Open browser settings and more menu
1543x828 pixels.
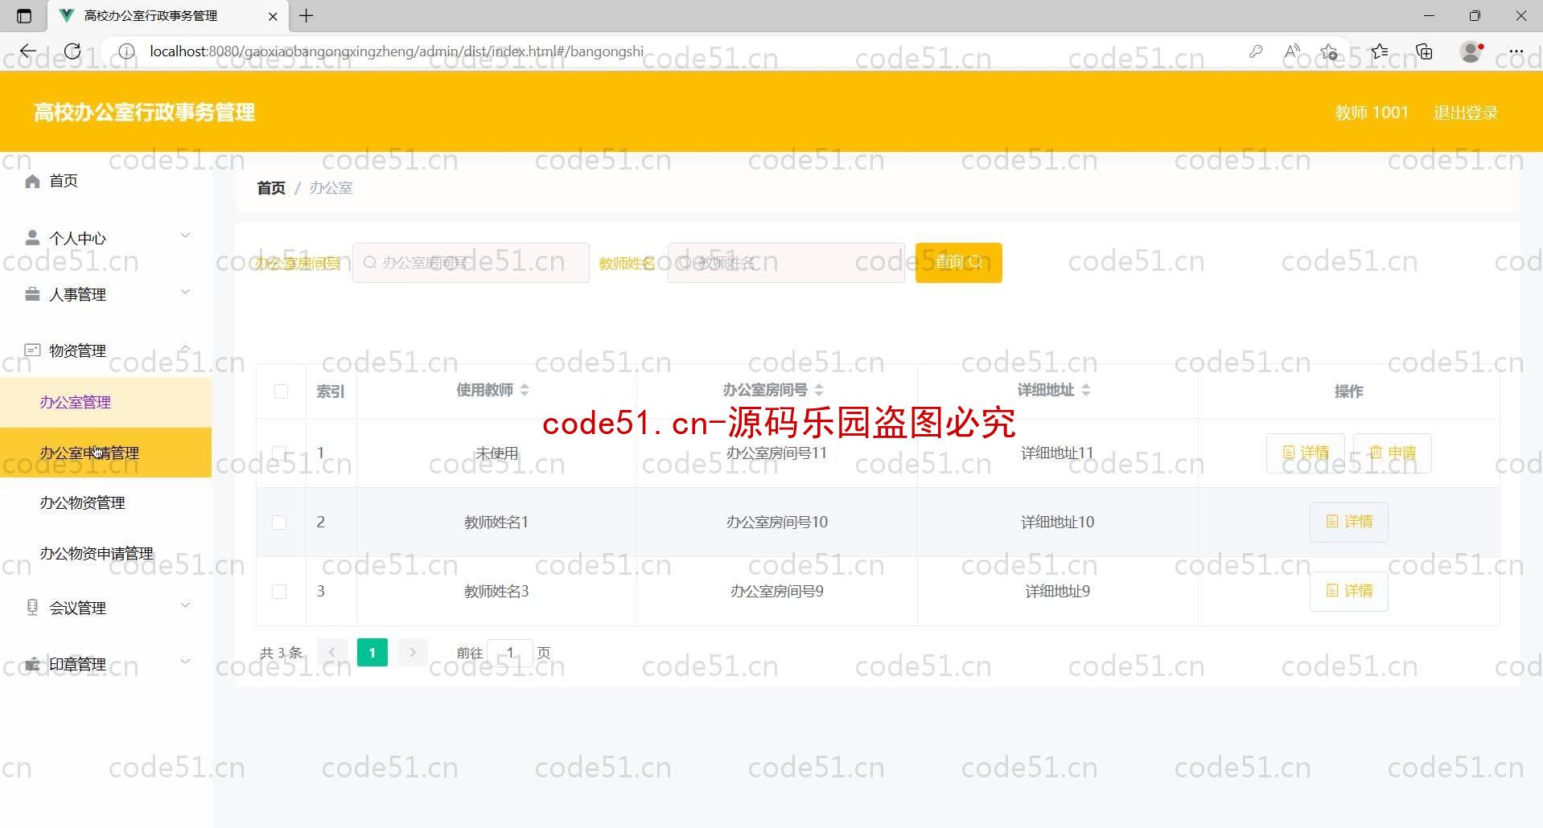1516,51
